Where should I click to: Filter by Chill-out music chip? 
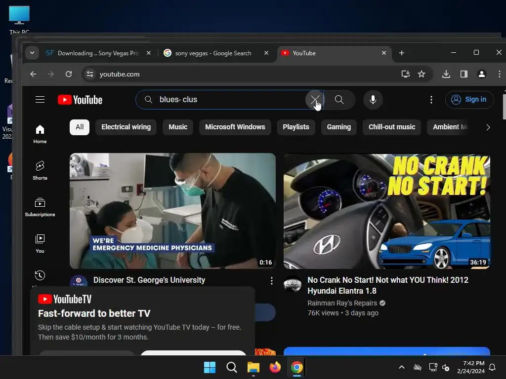point(392,127)
